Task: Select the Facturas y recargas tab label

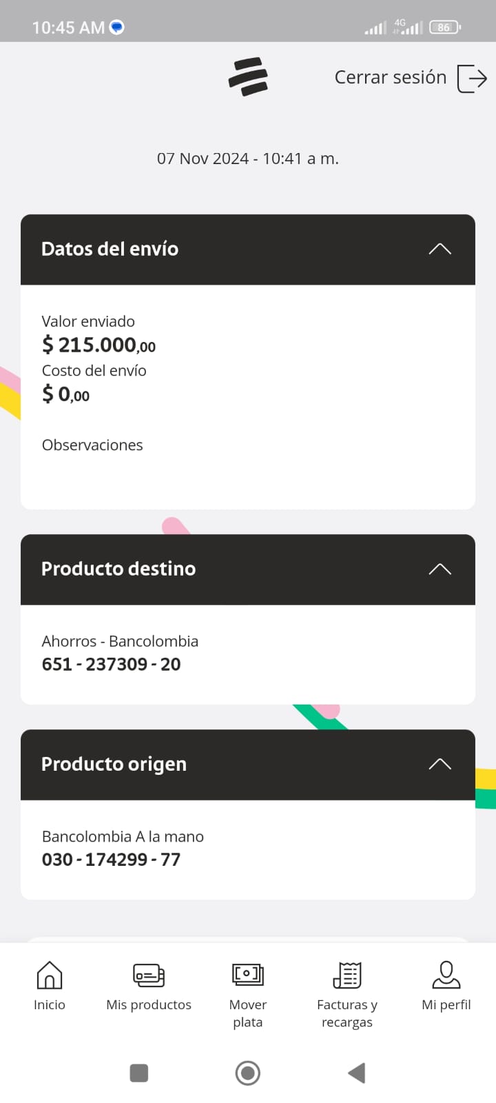Action: (x=347, y=1013)
